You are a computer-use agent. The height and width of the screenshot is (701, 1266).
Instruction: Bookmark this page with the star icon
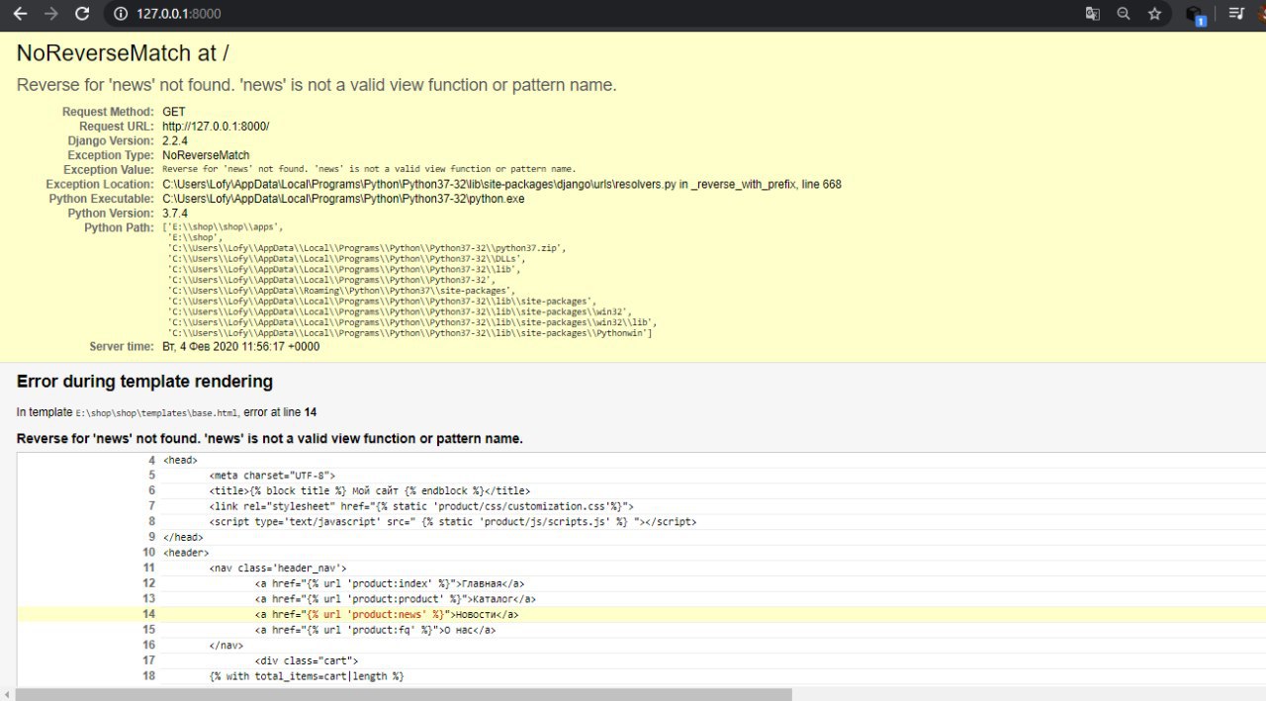point(1154,14)
